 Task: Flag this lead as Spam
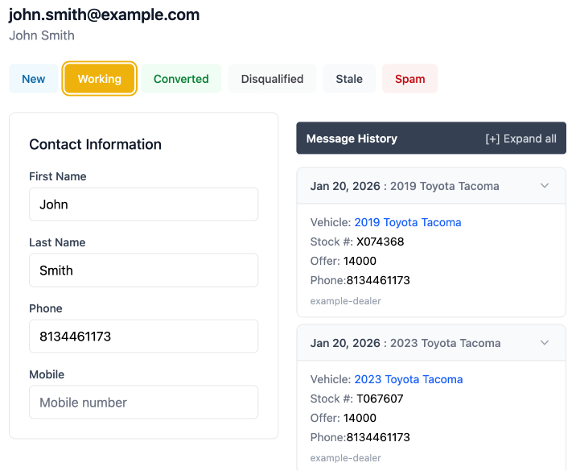[x=409, y=79]
